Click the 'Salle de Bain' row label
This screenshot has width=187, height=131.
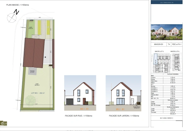(x=155, y=95)
